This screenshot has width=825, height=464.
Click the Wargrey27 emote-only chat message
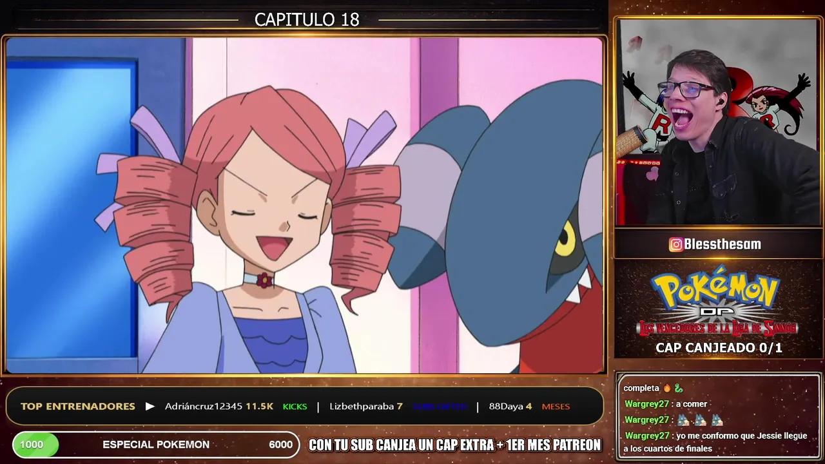click(674, 420)
